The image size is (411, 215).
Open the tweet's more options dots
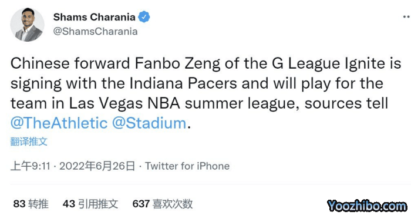point(406,17)
